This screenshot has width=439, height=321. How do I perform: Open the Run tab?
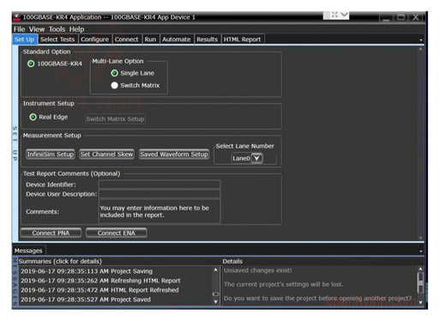pos(150,39)
